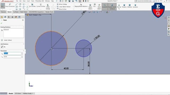Select Distance5 in Existing Relations list
This screenshot has height=95, width=170.
(6, 30)
